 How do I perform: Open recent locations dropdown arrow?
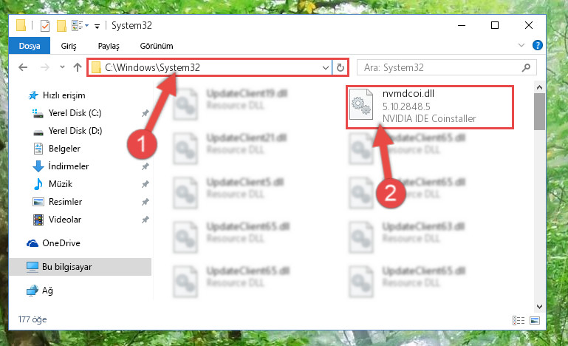point(62,67)
